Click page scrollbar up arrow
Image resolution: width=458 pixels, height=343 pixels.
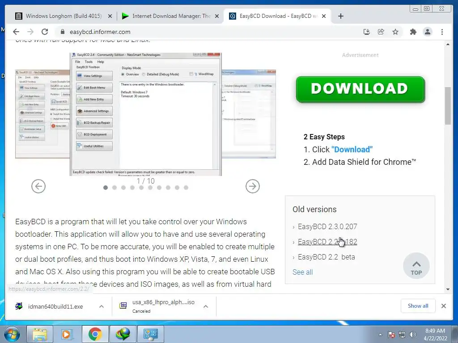click(x=448, y=44)
